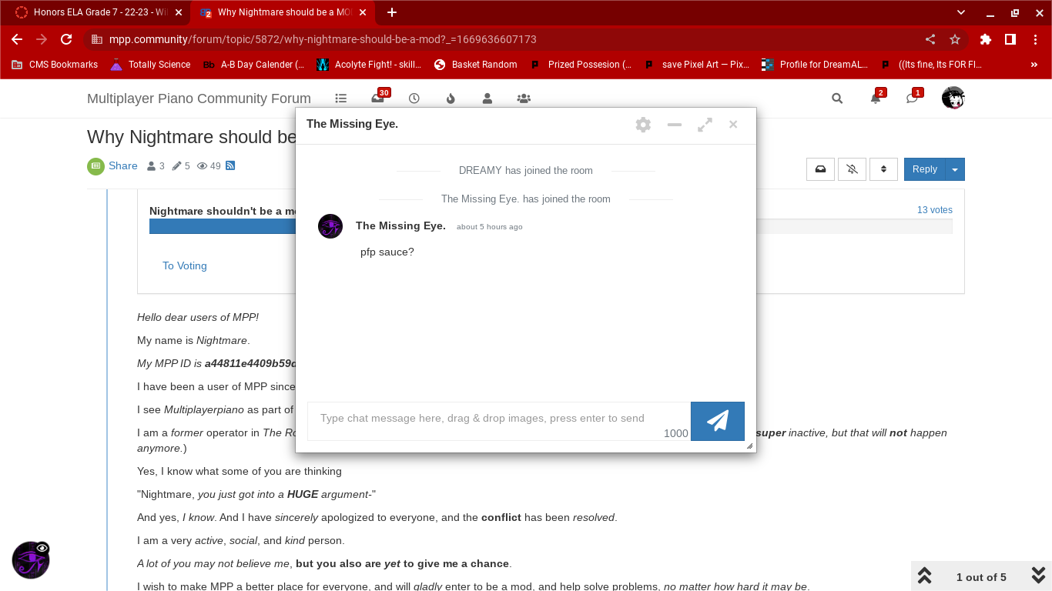Open minimized chat avatar bubble bottom left
1052x591 pixels.
pyautogui.click(x=31, y=560)
